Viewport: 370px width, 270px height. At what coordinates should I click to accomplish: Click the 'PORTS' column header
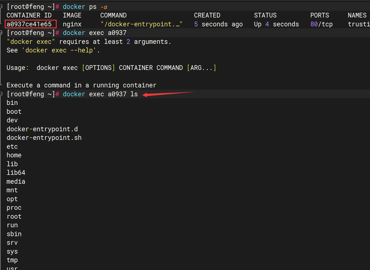(320, 15)
